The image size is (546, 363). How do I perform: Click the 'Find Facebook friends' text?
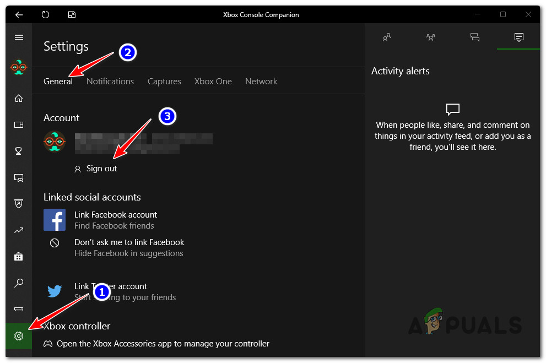coord(114,226)
